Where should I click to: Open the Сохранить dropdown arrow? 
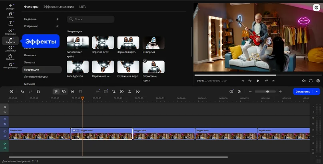coord(317,92)
